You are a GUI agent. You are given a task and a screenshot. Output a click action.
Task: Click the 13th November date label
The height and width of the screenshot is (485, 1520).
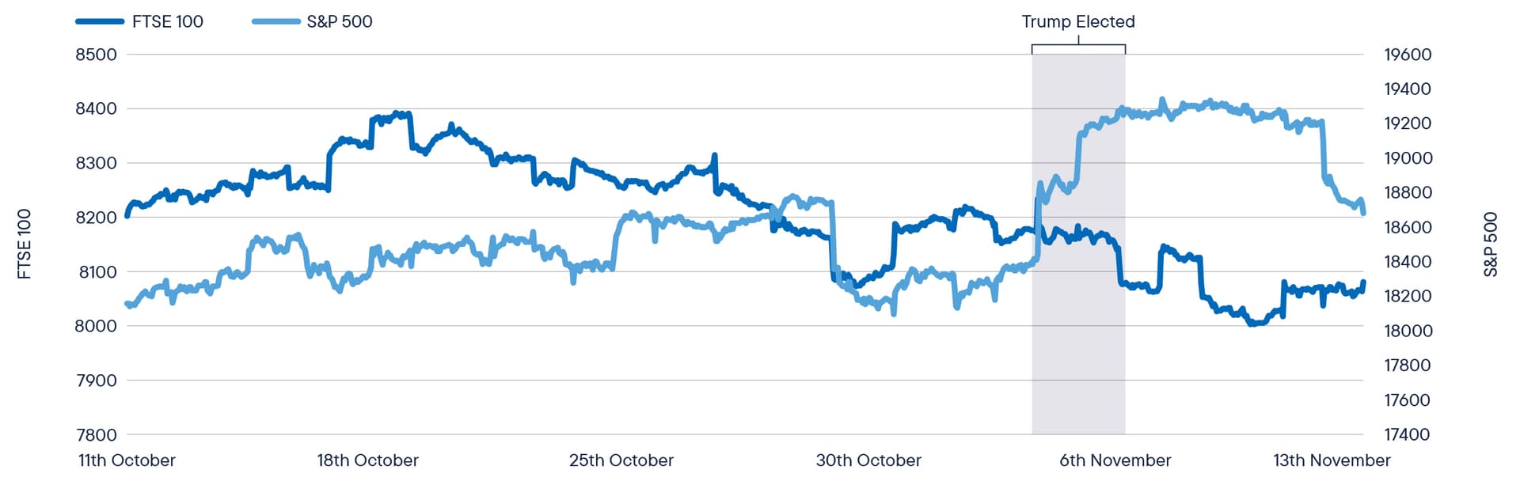(1331, 460)
